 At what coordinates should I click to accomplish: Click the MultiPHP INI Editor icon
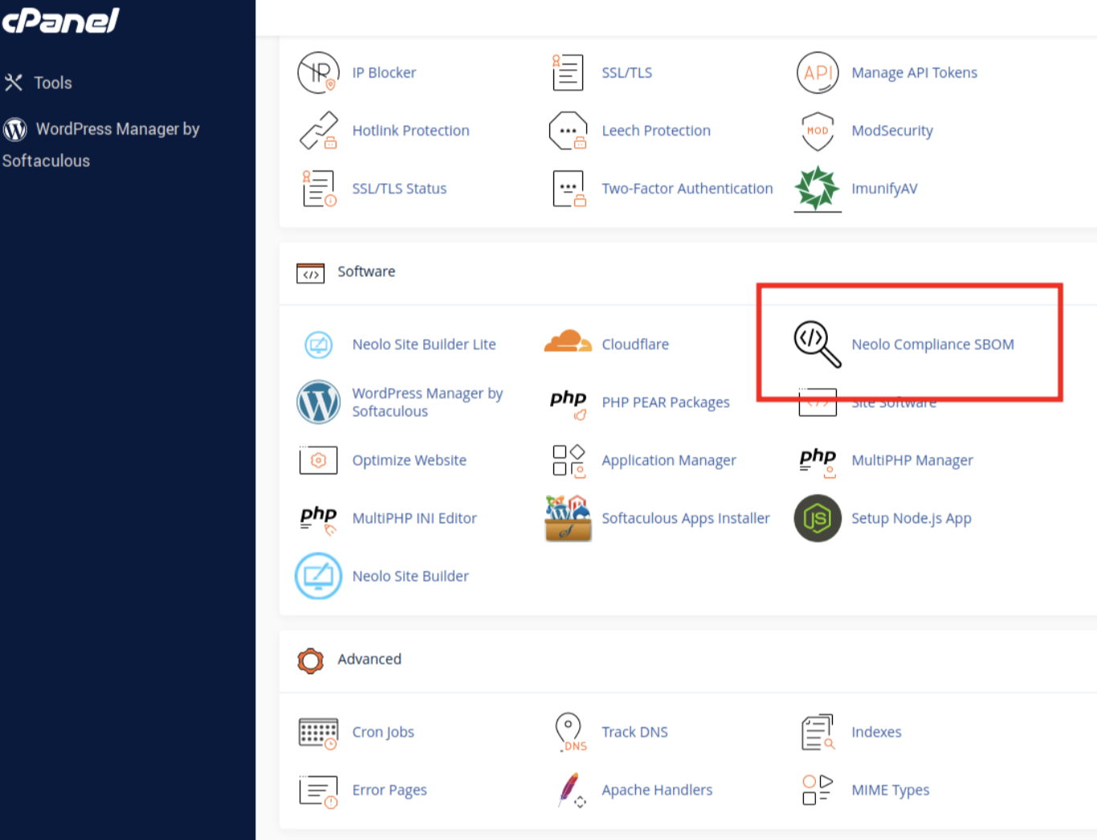click(x=319, y=520)
